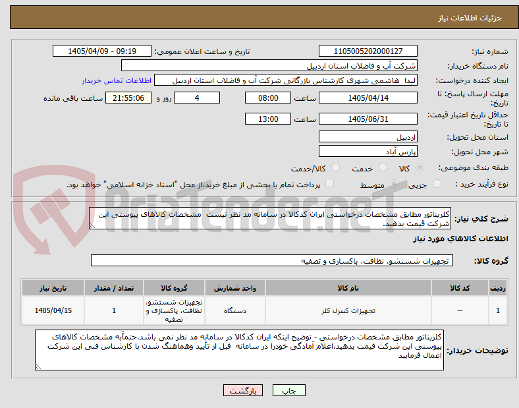Click the شماره نیاز field label
Screen dimensions: 519x408
click(489, 51)
